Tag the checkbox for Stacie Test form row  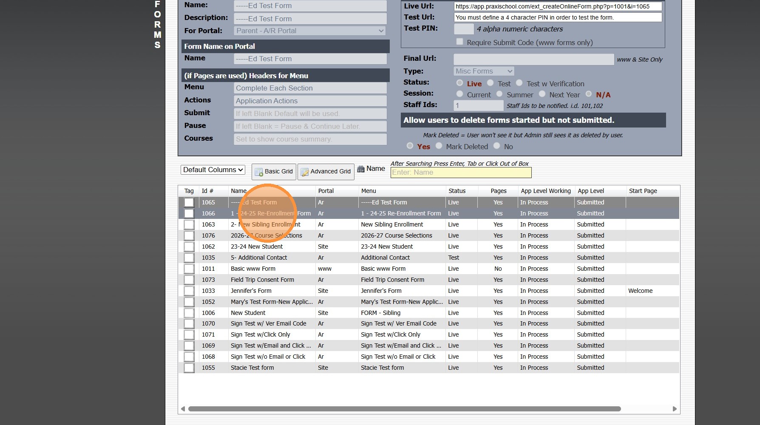pyautogui.click(x=189, y=368)
